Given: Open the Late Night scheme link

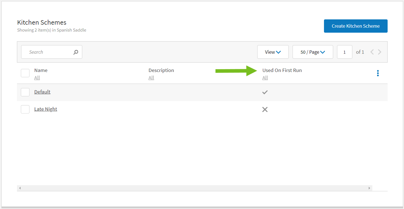Looking at the screenshot, I should pyautogui.click(x=46, y=109).
